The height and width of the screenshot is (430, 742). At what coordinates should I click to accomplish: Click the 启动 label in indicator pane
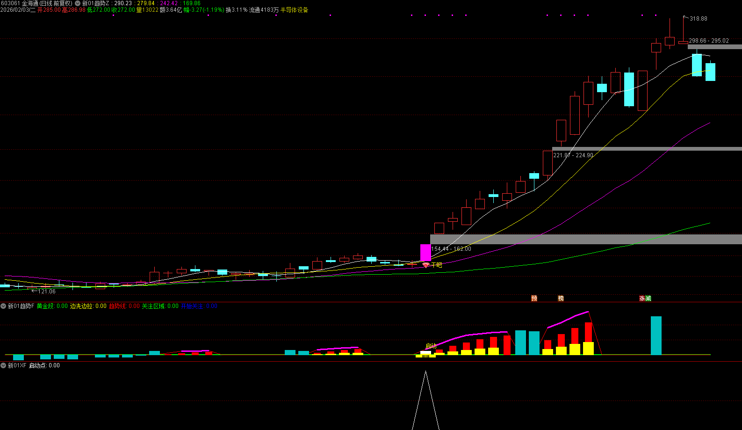pyautogui.click(x=431, y=346)
